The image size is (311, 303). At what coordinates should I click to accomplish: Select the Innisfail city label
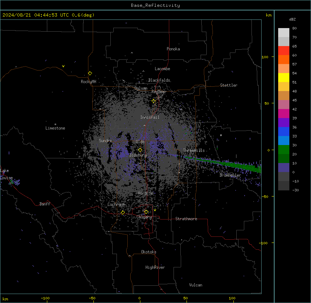point(150,117)
